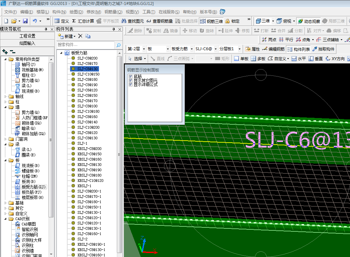Select 现浇板(B) under 板 folder

[30, 166]
